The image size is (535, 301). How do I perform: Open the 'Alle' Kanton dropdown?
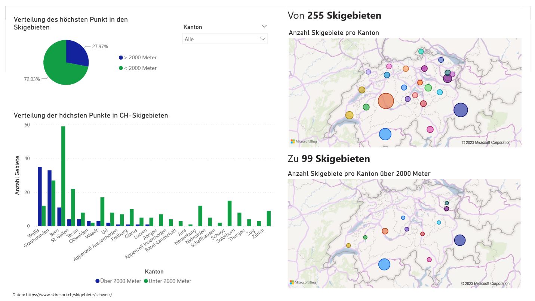coord(224,39)
